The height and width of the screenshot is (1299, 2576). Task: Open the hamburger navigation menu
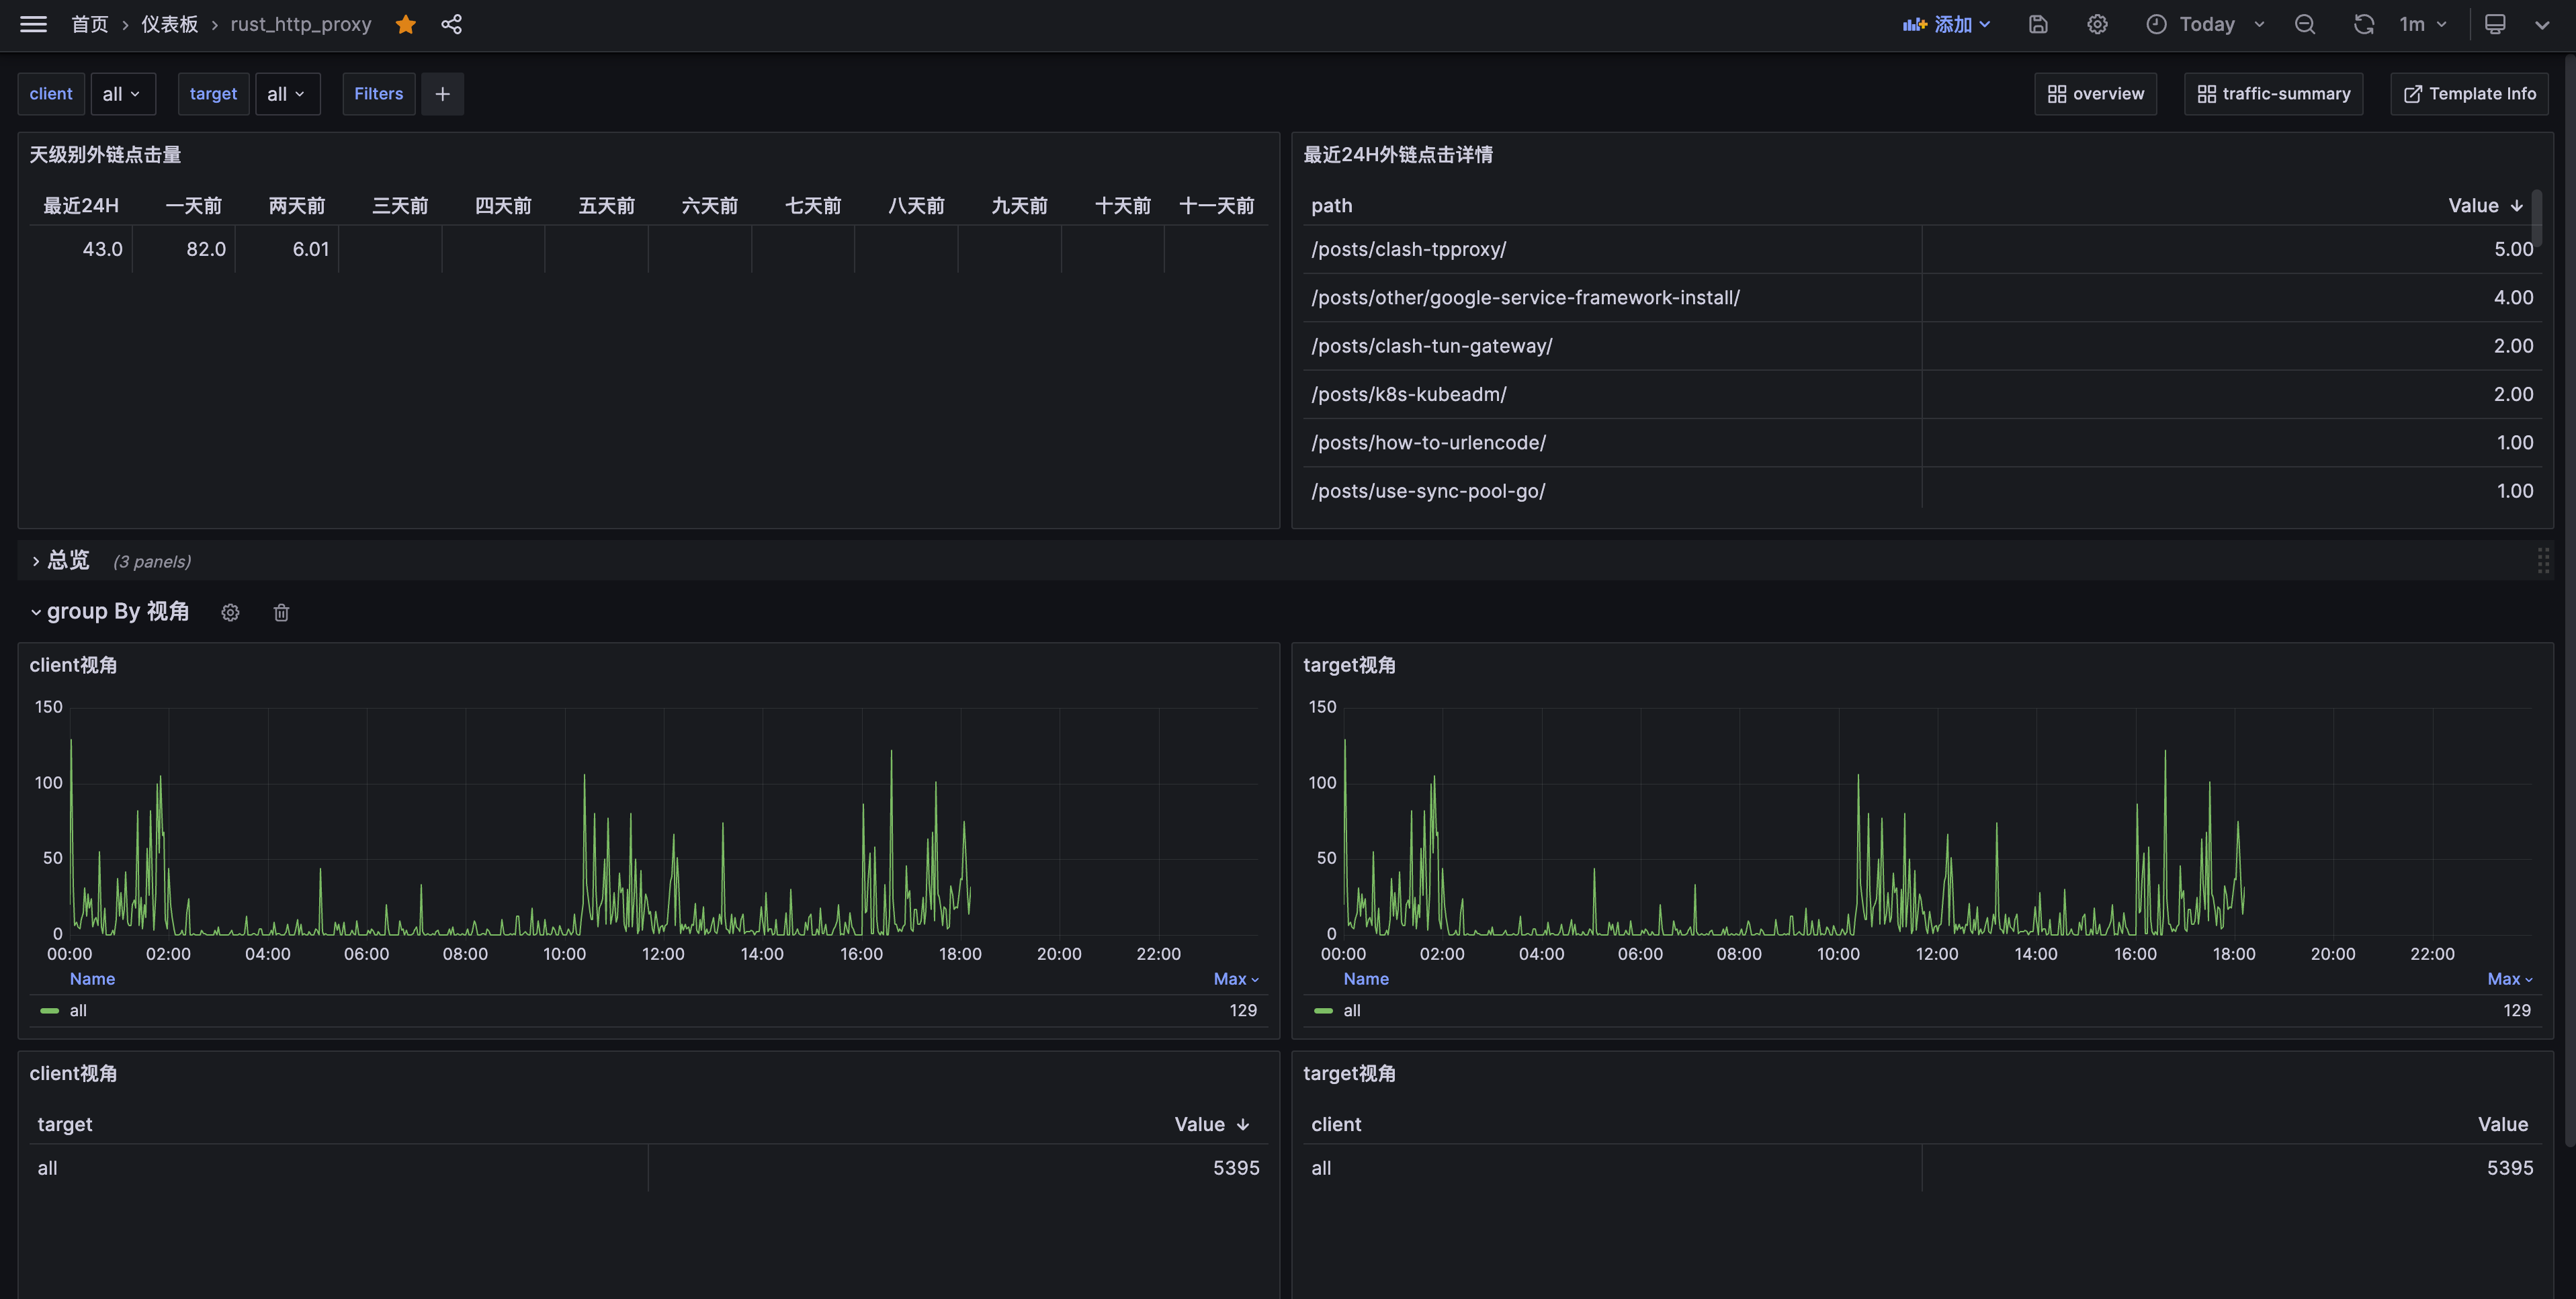coord(33,24)
